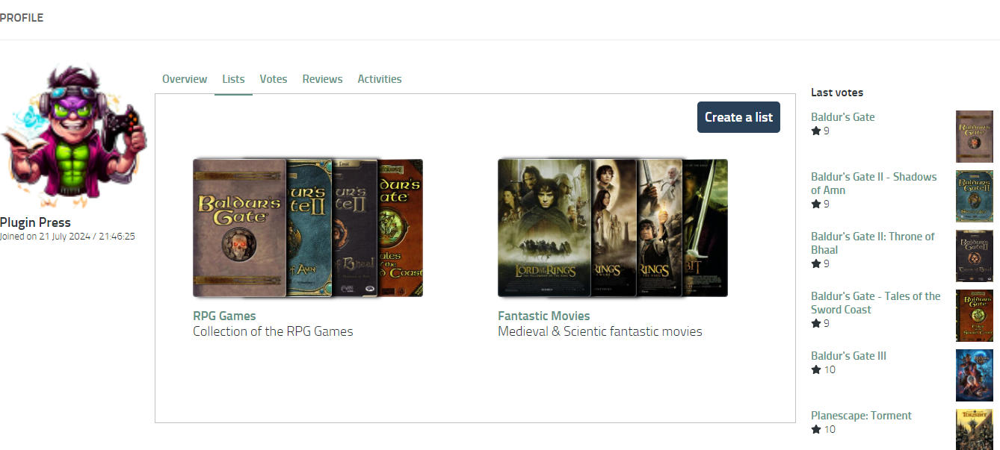The image size is (1000, 450).
Task: Click the star rating icon under Planescape: Torment
Action: tap(816, 429)
